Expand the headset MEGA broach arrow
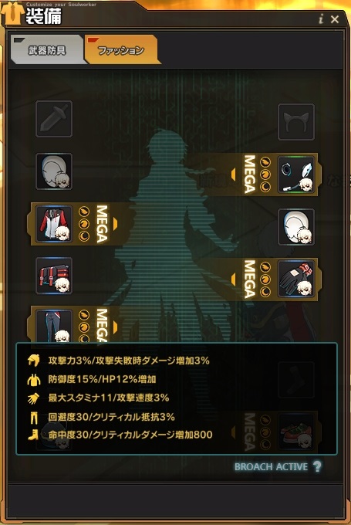The width and height of the screenshot is (351, 525). (234, 174)
